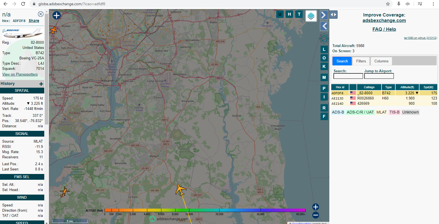Open the browser three-dot menu
The height and width of the screenshot is (224, 439).
pos(433,4)
